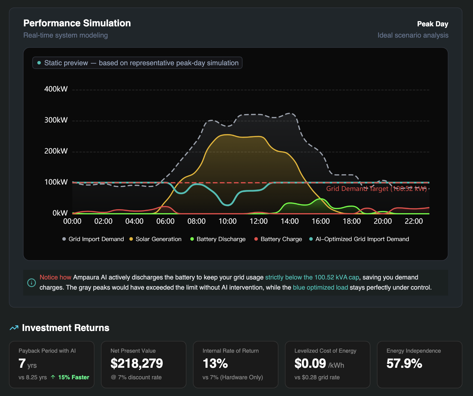The image size is (473, 396).
Task: Click the Real-time system modeling subtitle
Action: point(66,35)
